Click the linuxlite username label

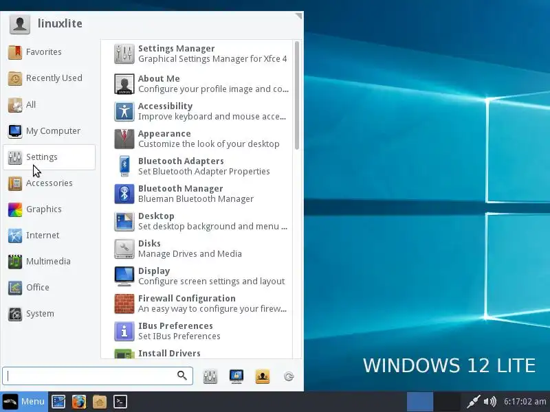60,23
